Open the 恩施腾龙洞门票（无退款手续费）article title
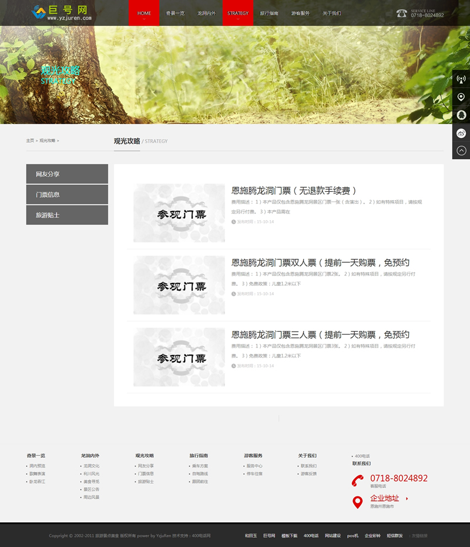The image size is (470, 547). point(294,191)
